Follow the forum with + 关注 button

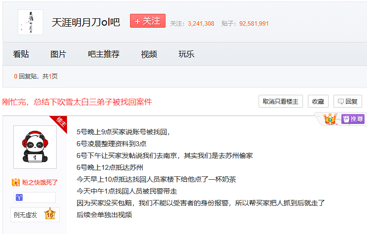point(147,21)
